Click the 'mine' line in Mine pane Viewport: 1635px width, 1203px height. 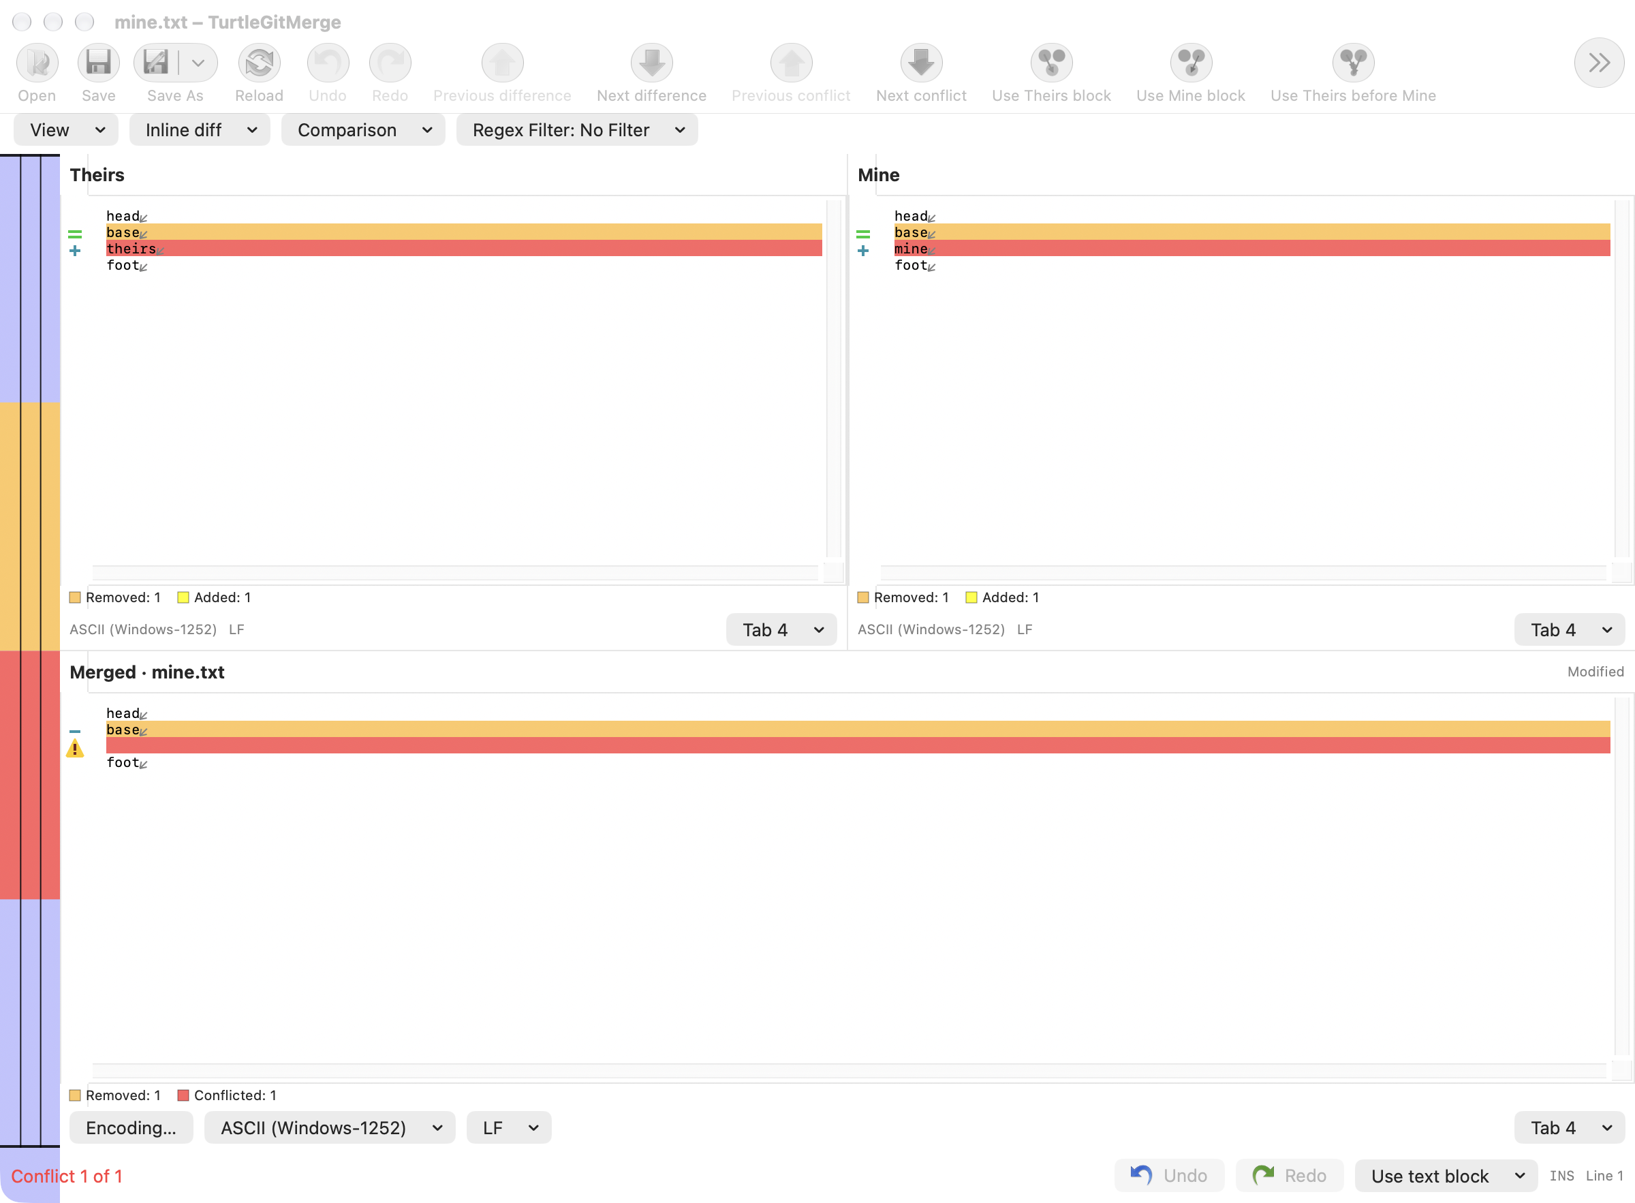pos(1252,249)
